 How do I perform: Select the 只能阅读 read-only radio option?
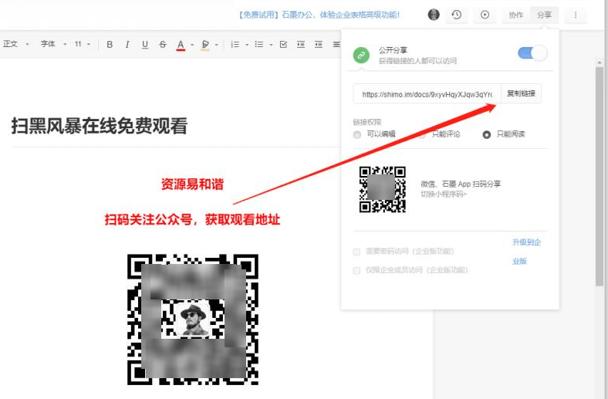click(487, 134)
